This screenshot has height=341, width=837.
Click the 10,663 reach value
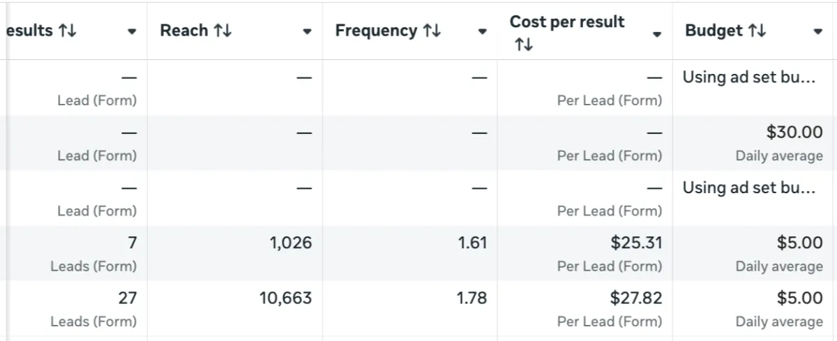coord(285,298)
